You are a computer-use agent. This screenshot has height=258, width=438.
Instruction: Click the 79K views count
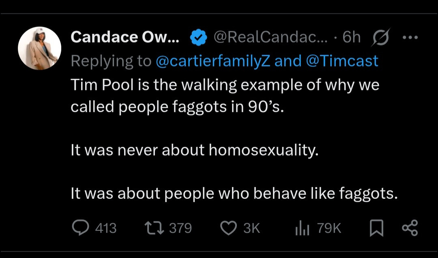329,228
